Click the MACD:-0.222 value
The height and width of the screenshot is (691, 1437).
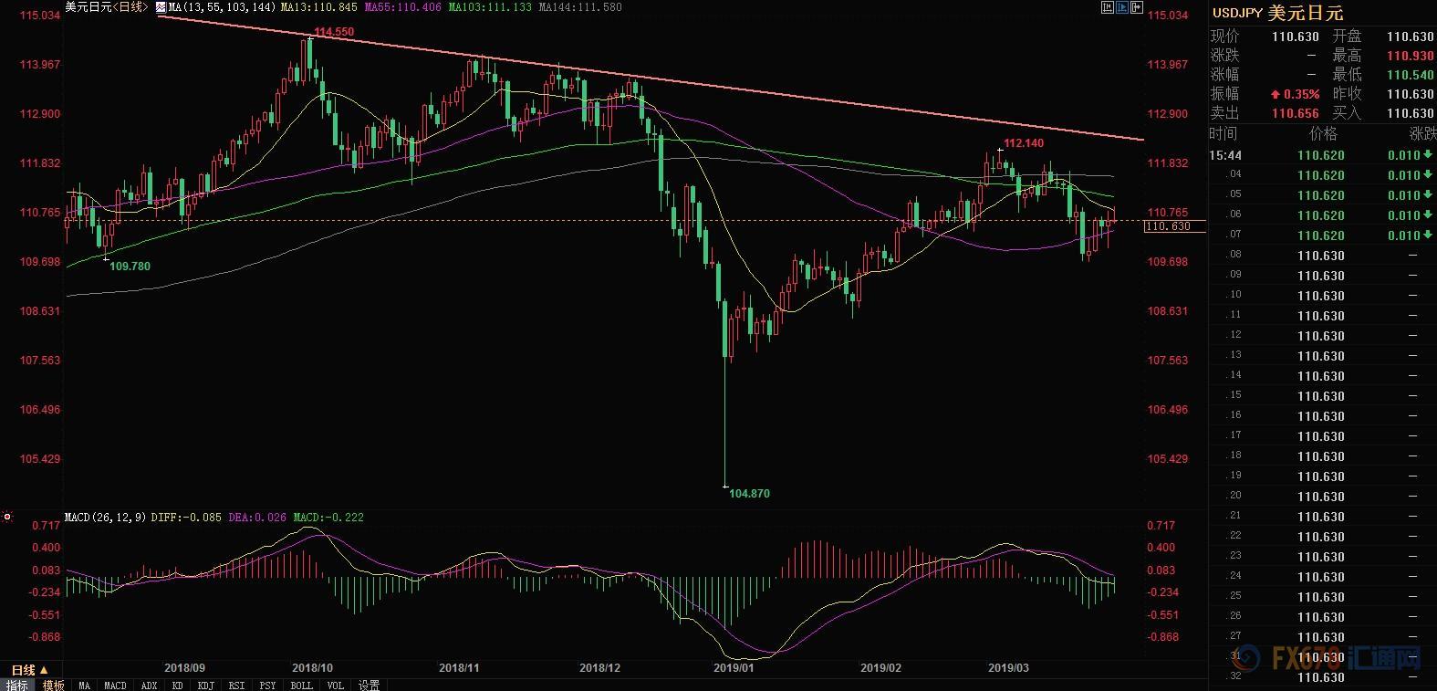tap(328, 517)
